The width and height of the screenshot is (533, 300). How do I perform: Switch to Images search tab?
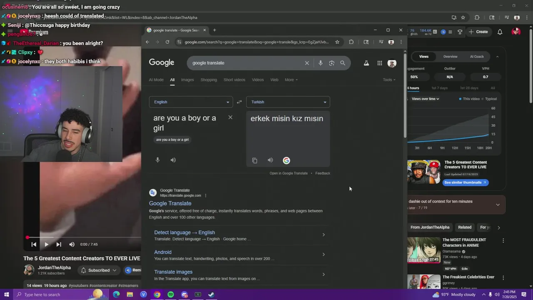click(x=187, y=80)
